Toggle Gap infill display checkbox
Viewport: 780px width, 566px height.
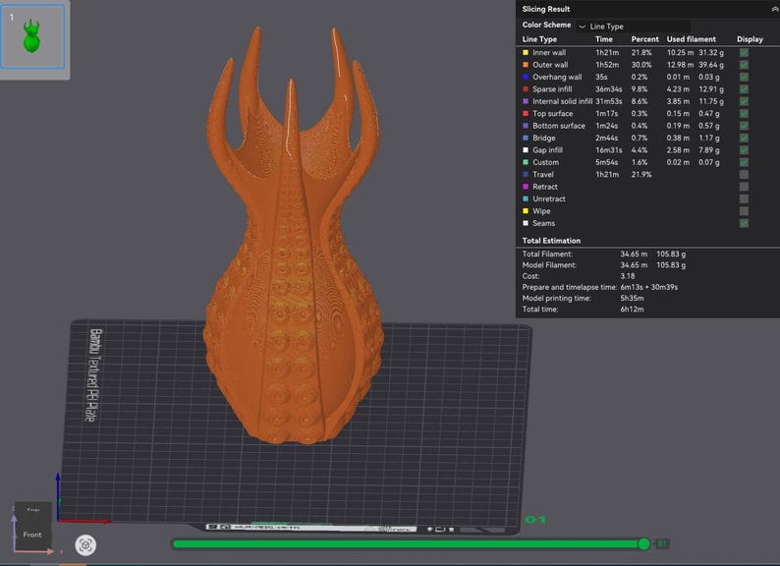(x=744, y=149)
